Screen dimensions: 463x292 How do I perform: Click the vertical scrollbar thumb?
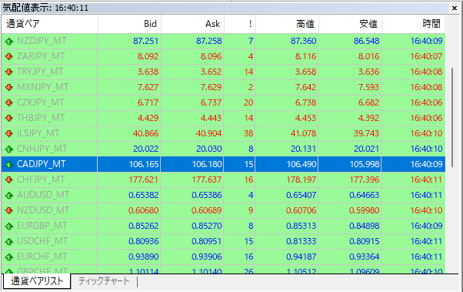tap(452, 118)
